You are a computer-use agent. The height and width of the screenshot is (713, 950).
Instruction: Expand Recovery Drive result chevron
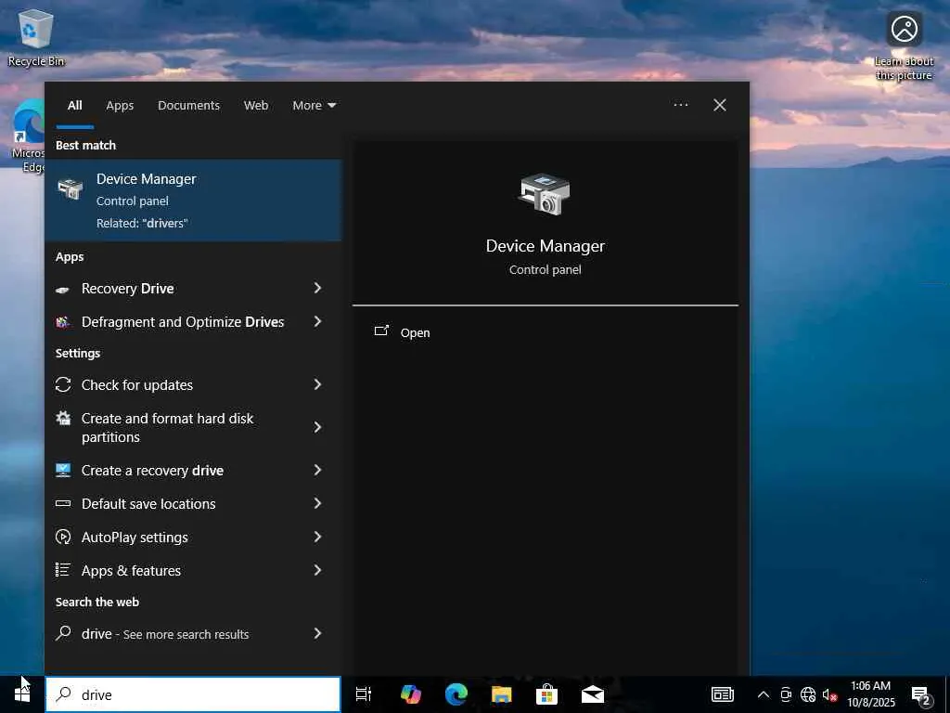point(317,288)
